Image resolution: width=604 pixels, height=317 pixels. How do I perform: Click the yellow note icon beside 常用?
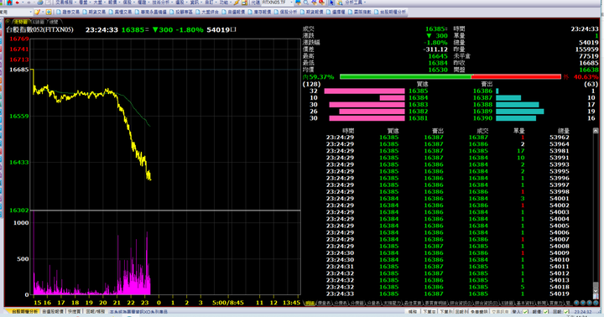(x=37, y=12)
